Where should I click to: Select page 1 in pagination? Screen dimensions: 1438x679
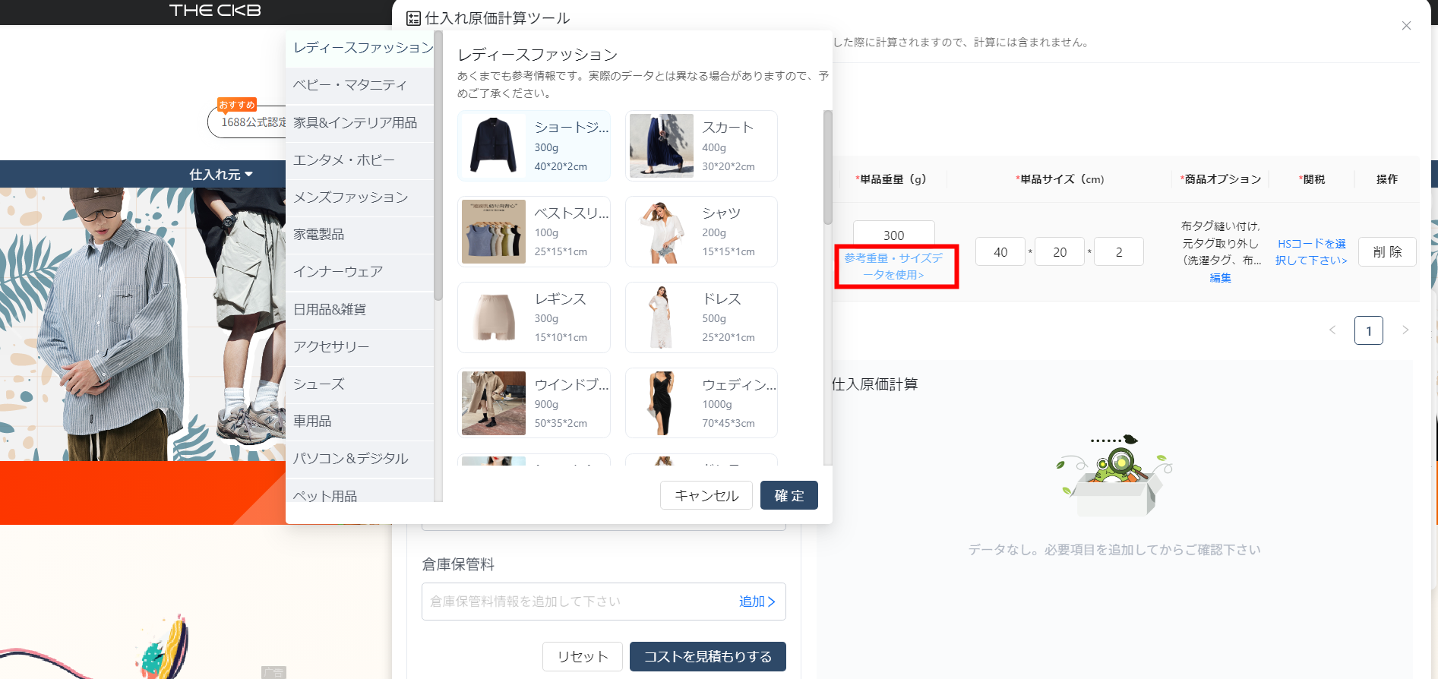click(x=1369, y=330)
